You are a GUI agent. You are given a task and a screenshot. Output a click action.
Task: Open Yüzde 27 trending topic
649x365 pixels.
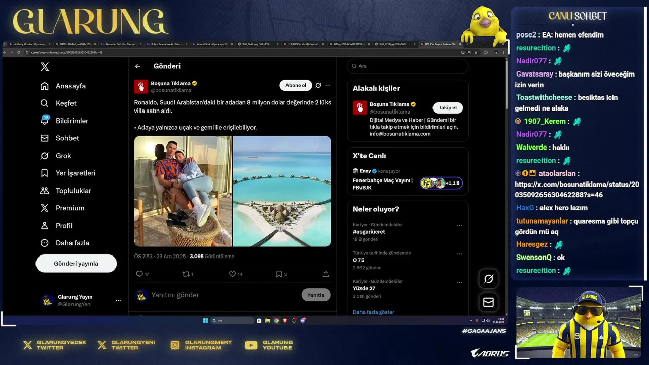[364, 288]
